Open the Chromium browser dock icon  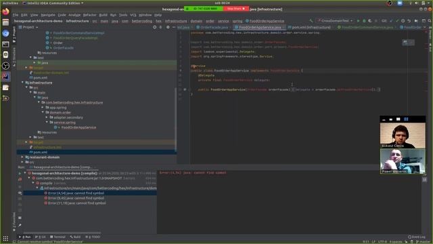pyautogui.click(x=5, y=33)
